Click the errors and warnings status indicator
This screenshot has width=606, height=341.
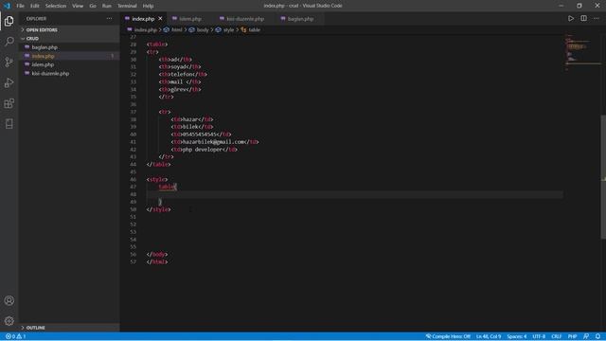pyautogui.click(x=16, y=336)
